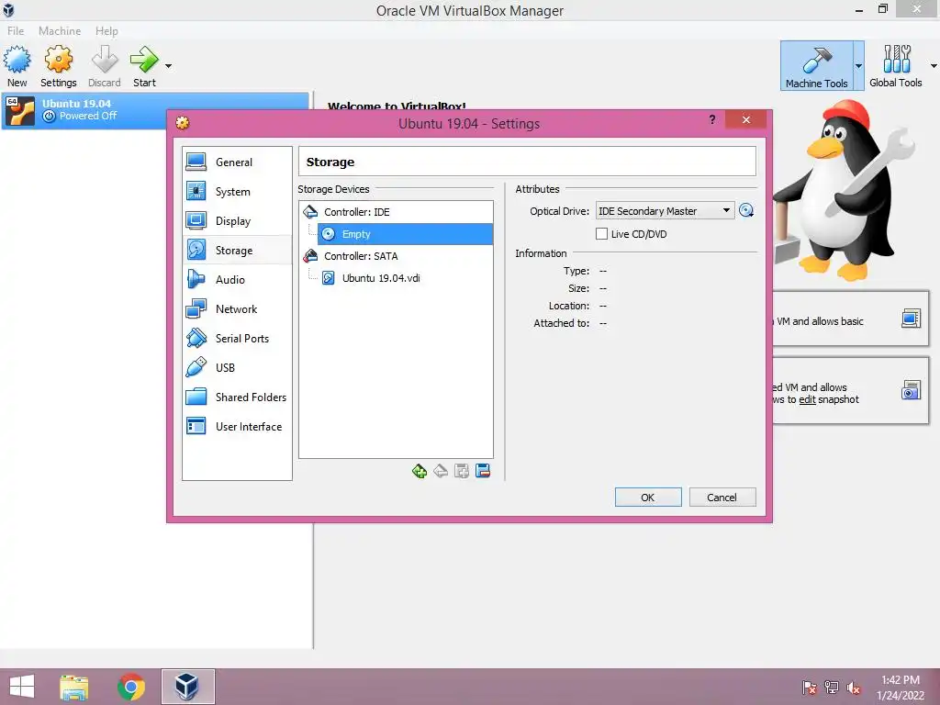Click VirtualBox taskbar icon
Viewport: 940px width, 705px height.
187,687
